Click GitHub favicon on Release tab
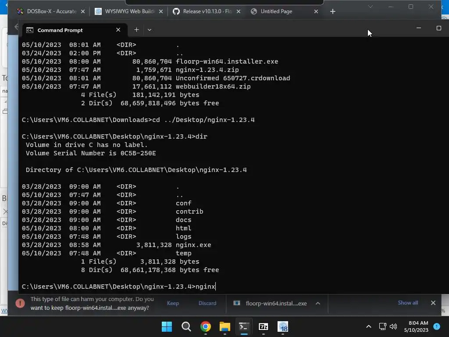449x337 pixels. pos(176,11)
